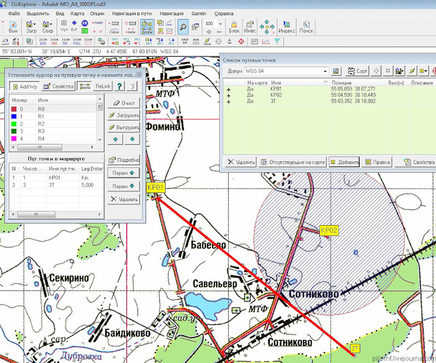Image resolution: width=436 pixels, height=363 pixels.
Task: Click the Блок lock icon
Action: tap(234, 27)
